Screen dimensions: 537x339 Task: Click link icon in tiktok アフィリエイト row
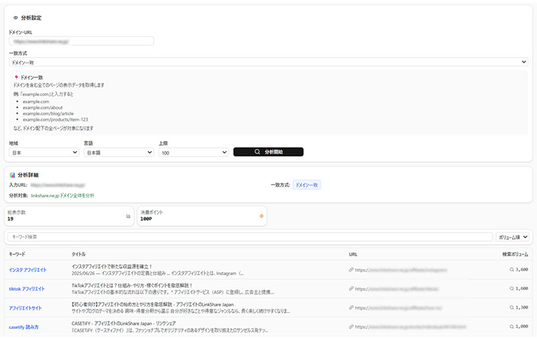click(x=352, y=289)
